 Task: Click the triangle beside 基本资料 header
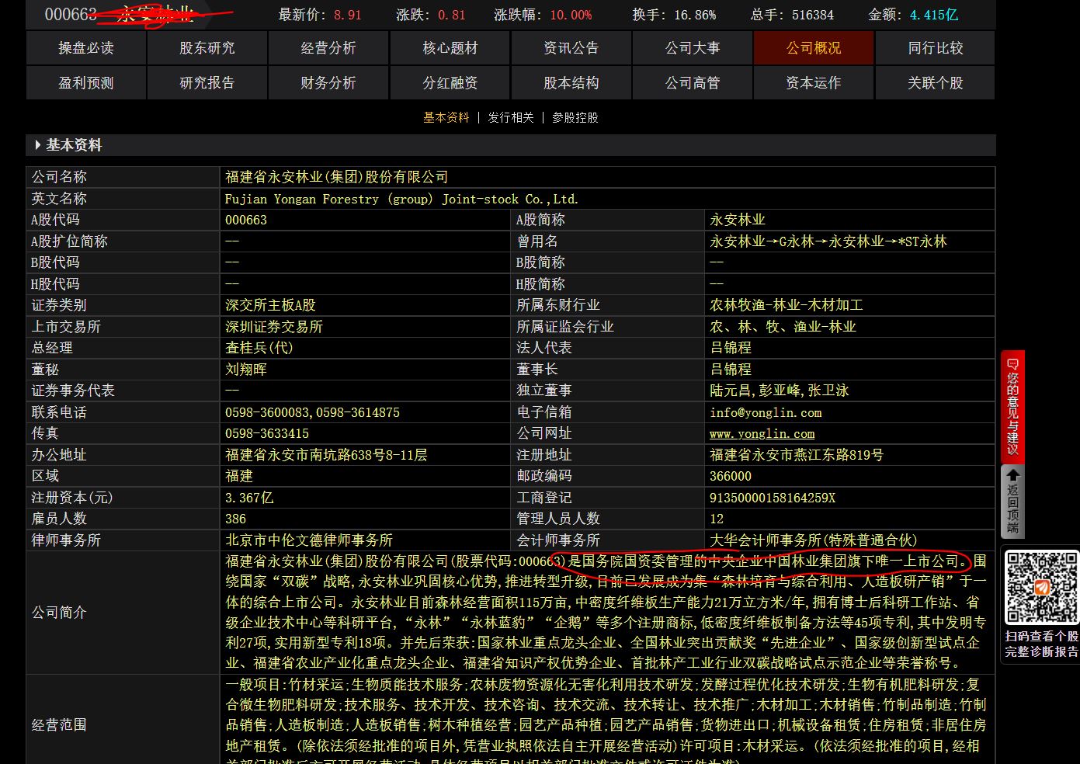coord(37,145)
